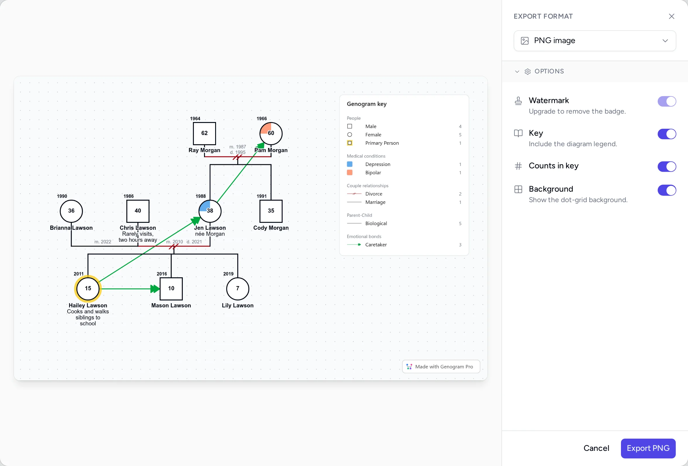The width and height of the screenshot is (688, 466).
Task: Click the Counts in key hash icon
Action: (x=518, y=166)
